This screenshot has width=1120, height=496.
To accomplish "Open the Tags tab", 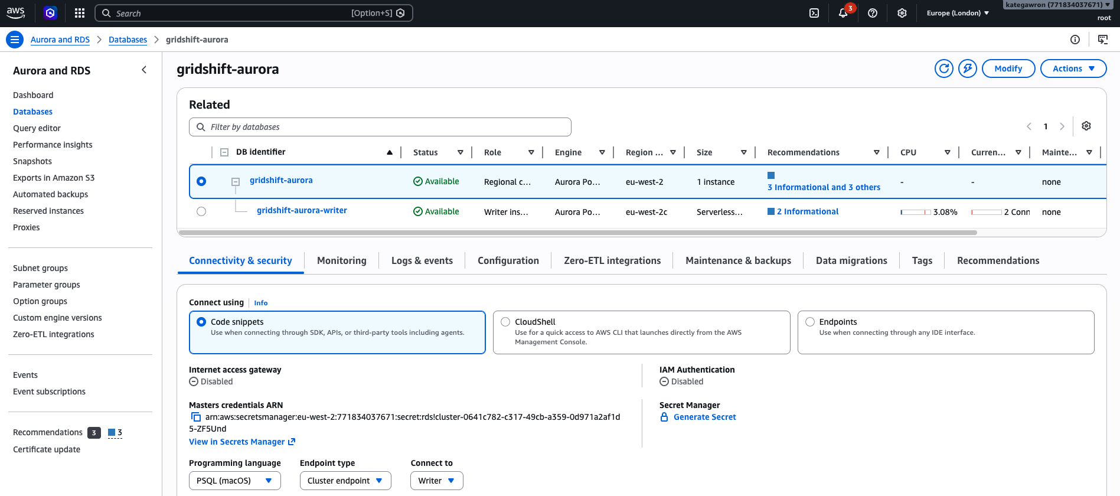I will click(x=922, y=260).
